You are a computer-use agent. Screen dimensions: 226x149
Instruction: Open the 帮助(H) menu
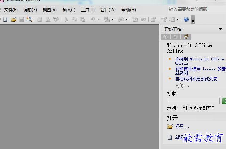(x=129, y=10)
